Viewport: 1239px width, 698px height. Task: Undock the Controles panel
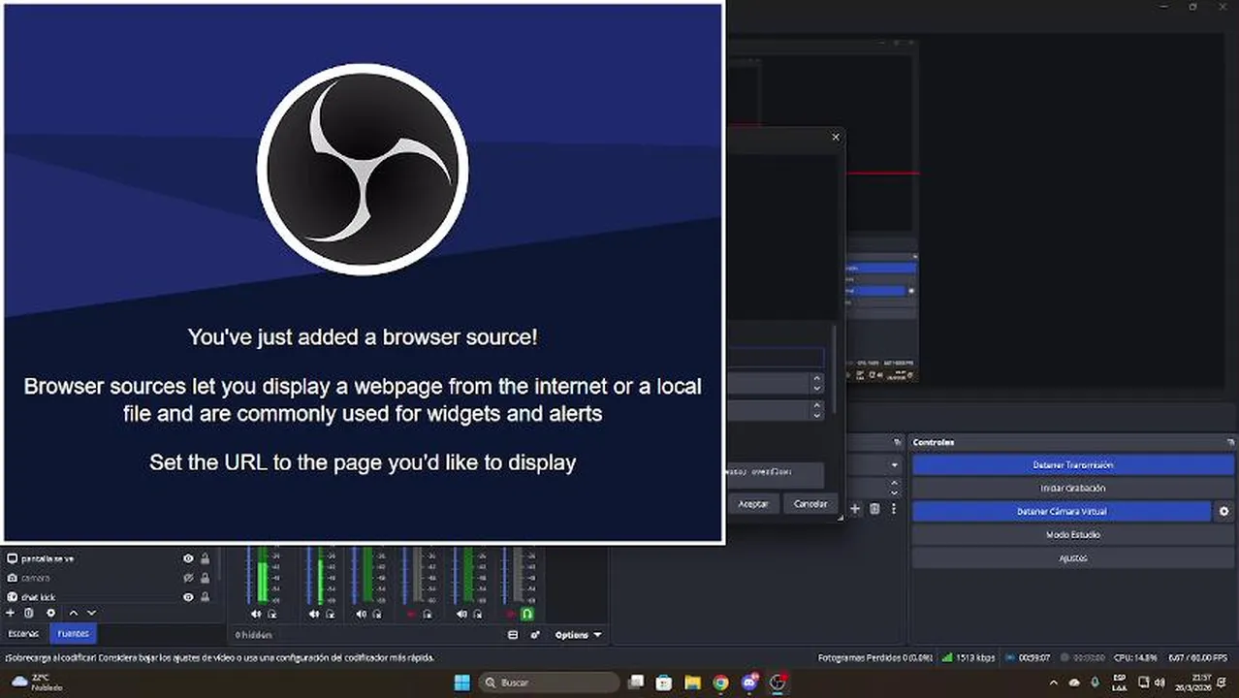pos(1230,442)
